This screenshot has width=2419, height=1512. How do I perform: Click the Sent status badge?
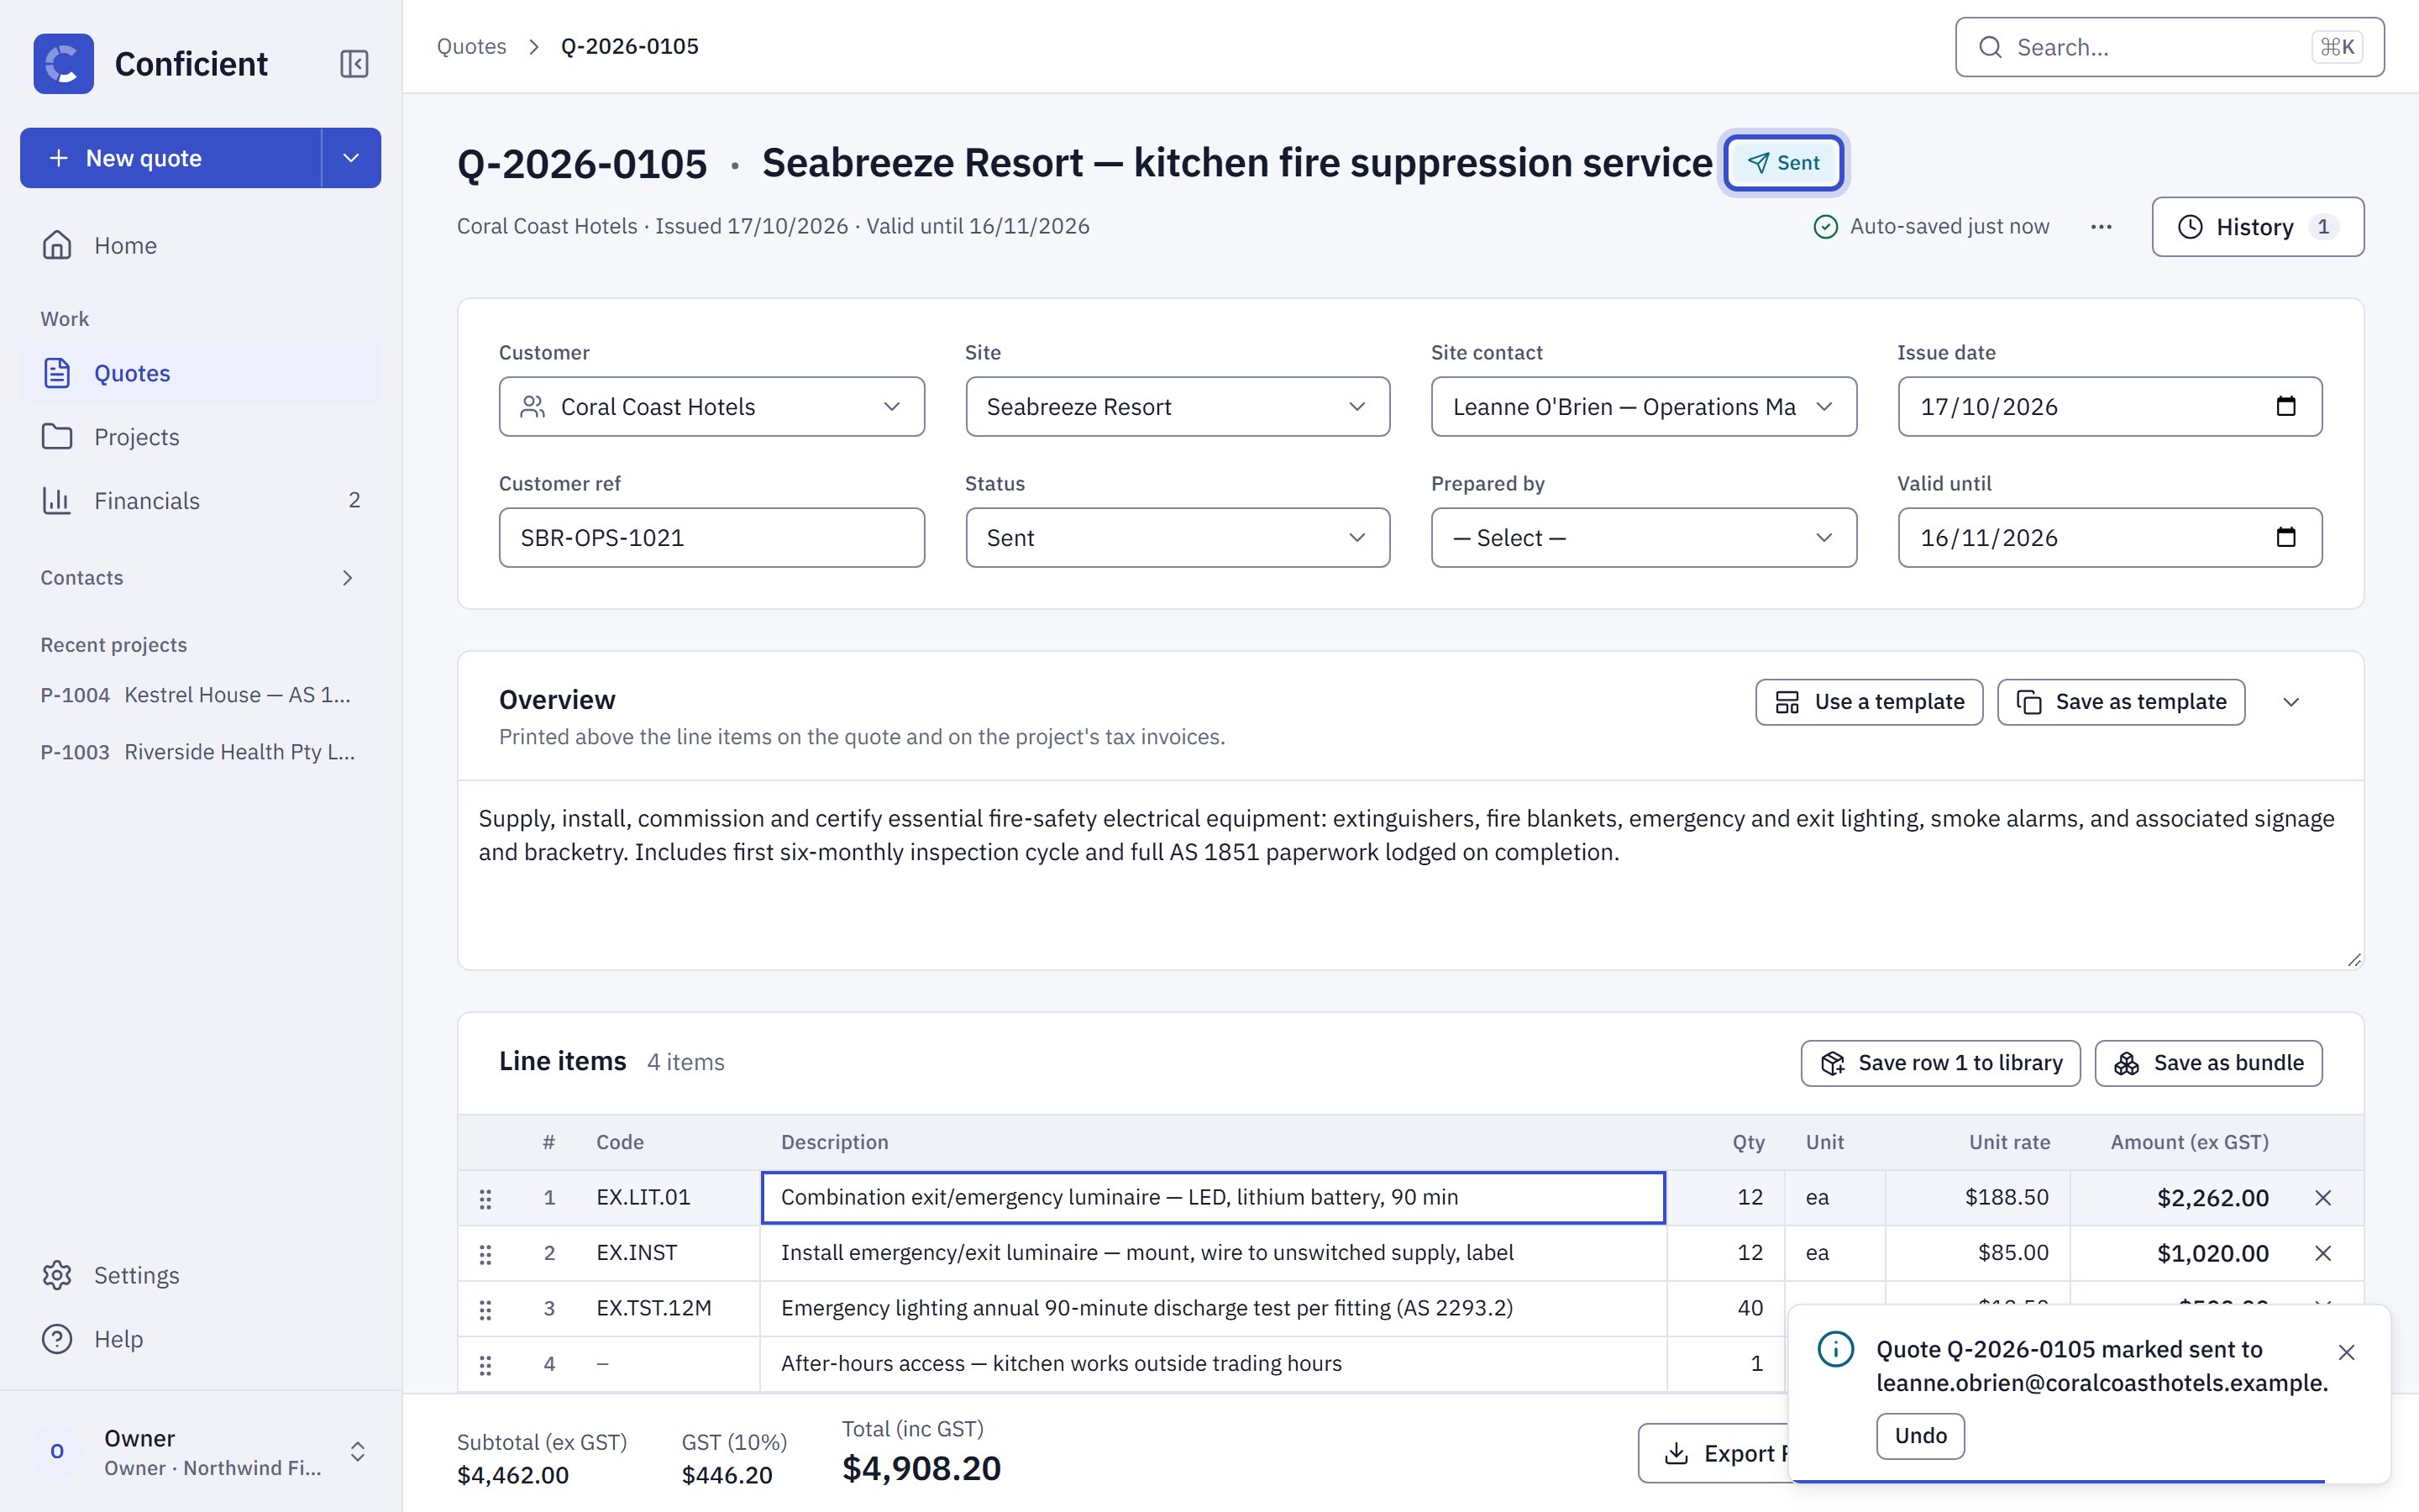tap(1784, 163)
